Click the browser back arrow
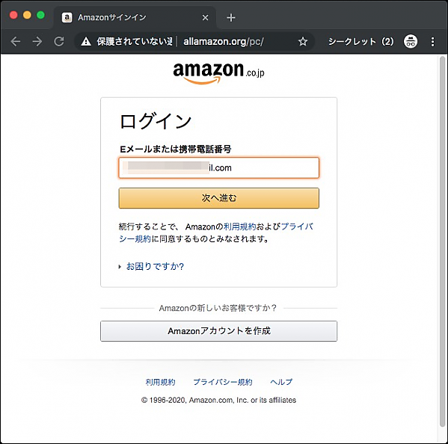 16,42
